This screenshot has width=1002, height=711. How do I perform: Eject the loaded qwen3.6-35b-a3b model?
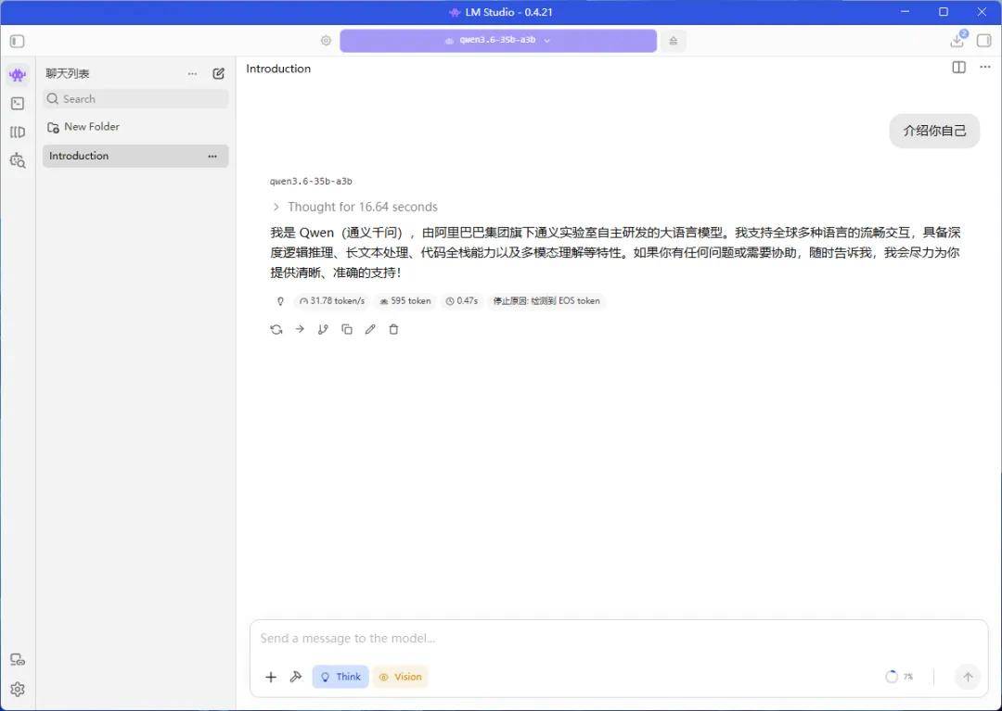coord(673,41)
